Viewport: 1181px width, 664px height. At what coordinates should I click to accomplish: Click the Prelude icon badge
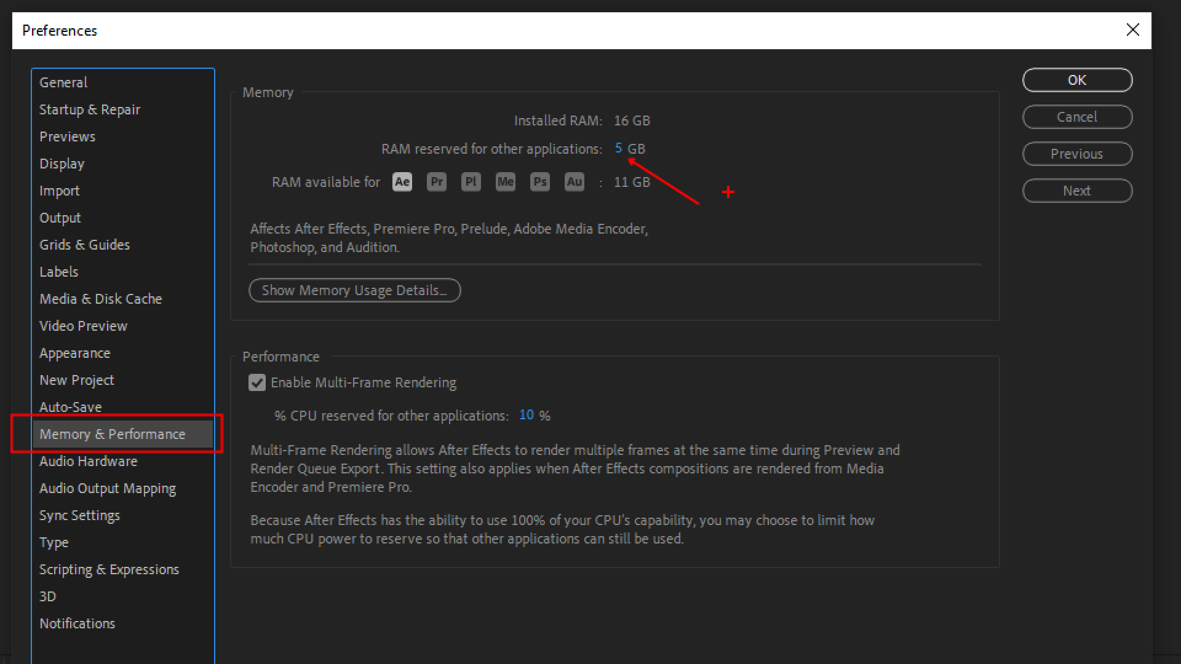tap(471, 181)
